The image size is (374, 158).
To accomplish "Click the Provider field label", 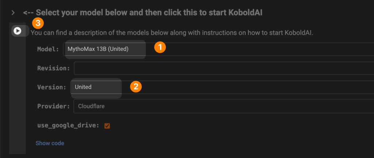I will click(53, 106).
